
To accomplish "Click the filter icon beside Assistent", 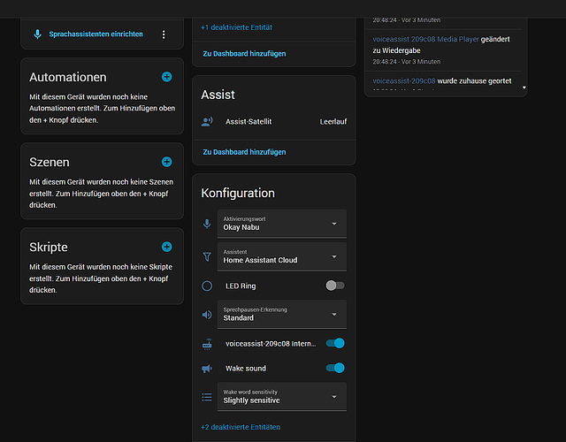I will [x=207, y=256].
